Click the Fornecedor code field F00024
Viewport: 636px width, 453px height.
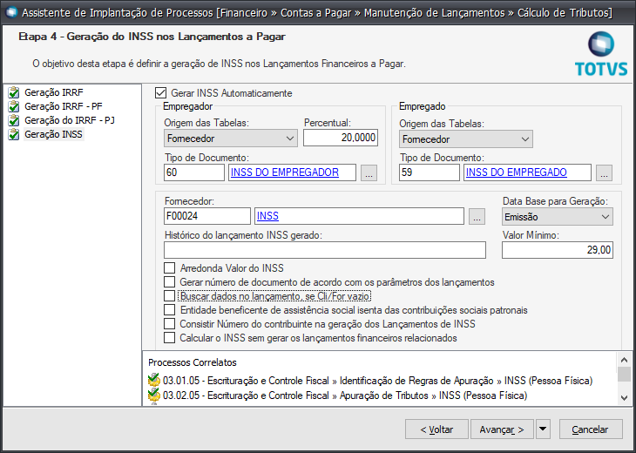[207, 216]
